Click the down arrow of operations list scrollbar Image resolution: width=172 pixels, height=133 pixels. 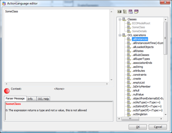click(x=166, y=114)
